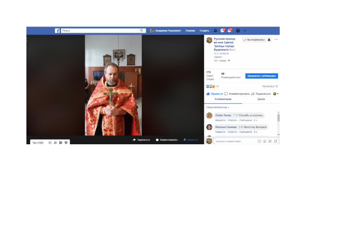Image resolution: width=357 pixels, height=252 pixels.
Task: Click the Facebook logo icon
Action: 57,31
